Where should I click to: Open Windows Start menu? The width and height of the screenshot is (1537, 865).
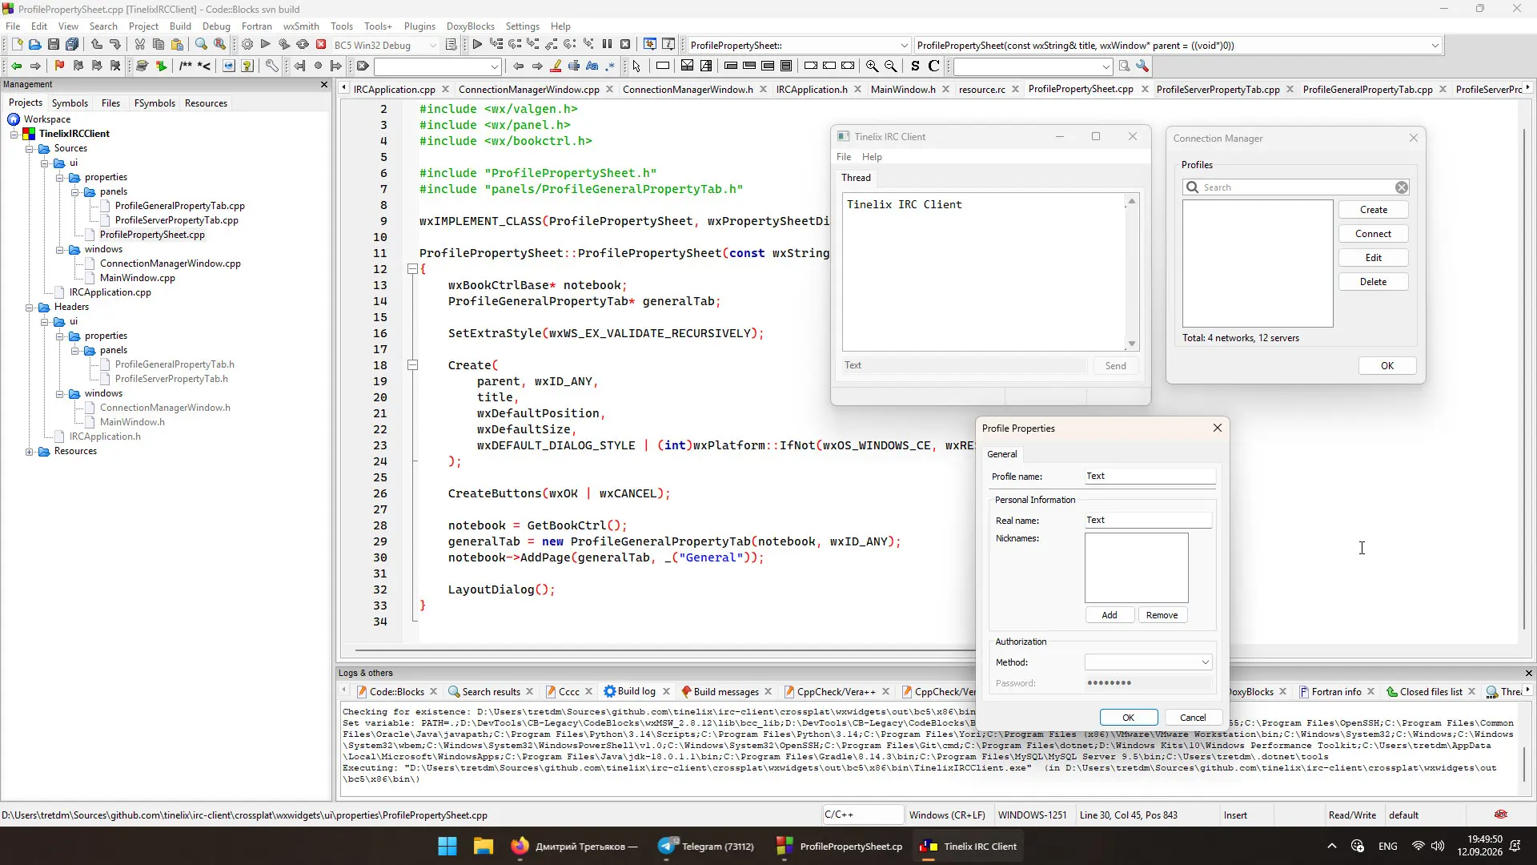(x=447, y=847)
